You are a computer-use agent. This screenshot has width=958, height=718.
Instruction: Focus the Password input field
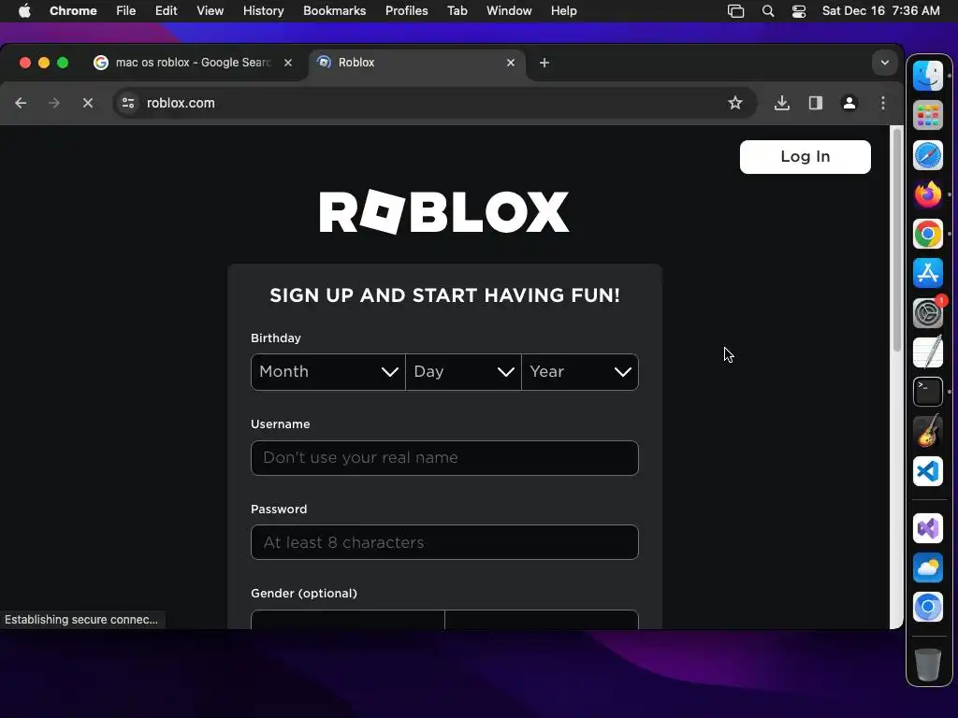(x=444, y=542)
